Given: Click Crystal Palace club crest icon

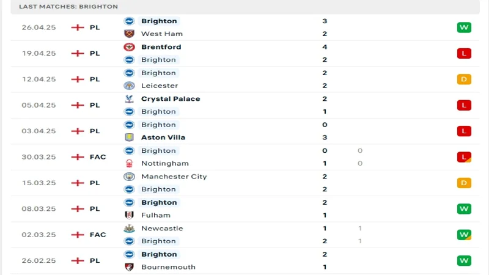Looking at the screenshot, I should [x=129, y=99].
